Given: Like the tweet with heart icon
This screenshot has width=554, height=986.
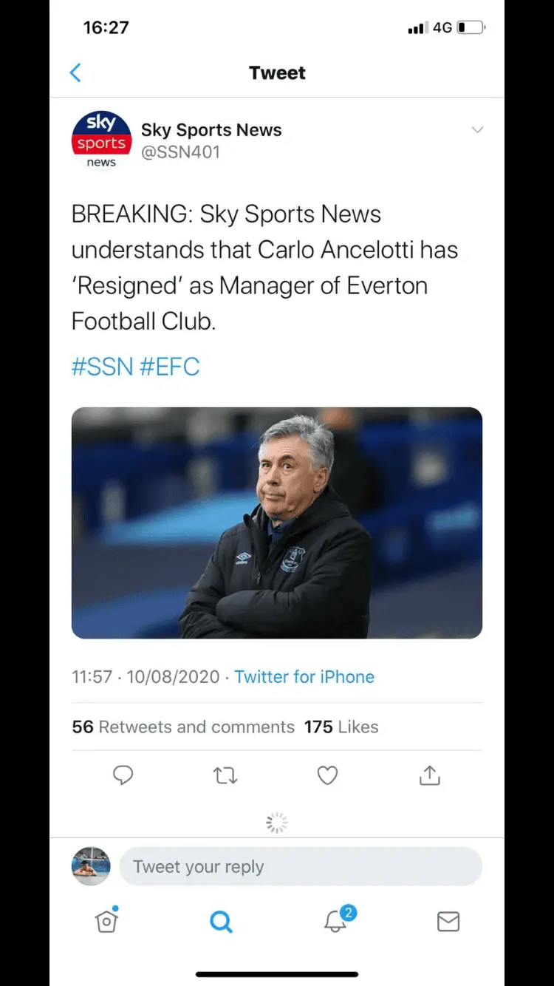Looking at the screenshot, I should coord(327,775).
